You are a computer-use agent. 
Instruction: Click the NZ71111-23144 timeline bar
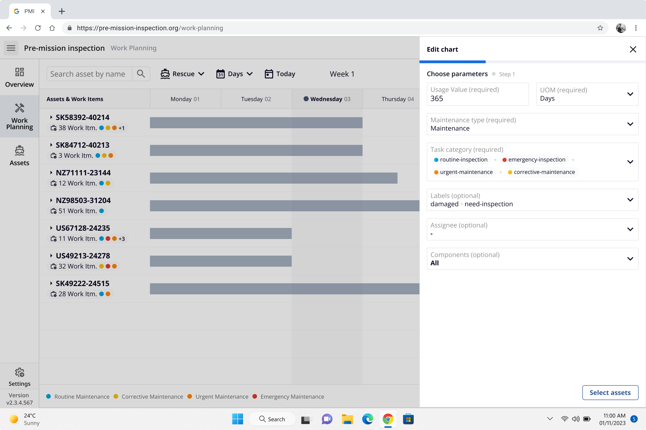point(273,178)
